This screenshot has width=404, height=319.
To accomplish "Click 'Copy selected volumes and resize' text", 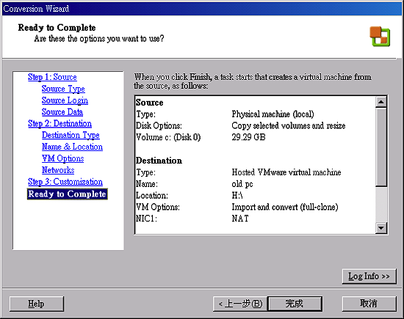I will (289, 125).
